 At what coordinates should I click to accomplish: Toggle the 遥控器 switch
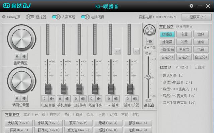[x=30, y=17]
